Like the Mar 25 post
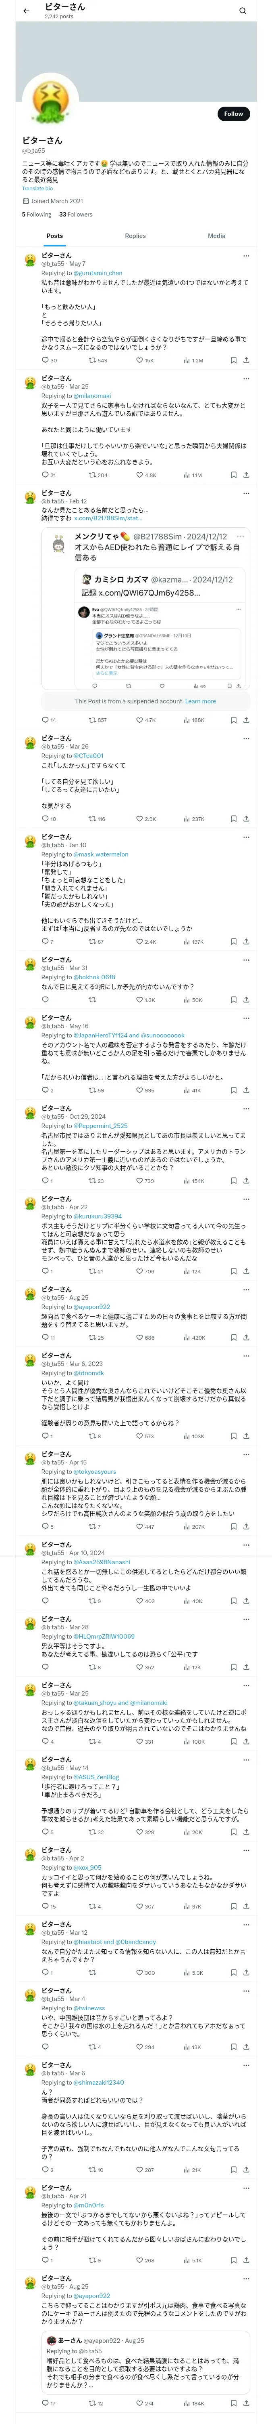 coord(140,475)
